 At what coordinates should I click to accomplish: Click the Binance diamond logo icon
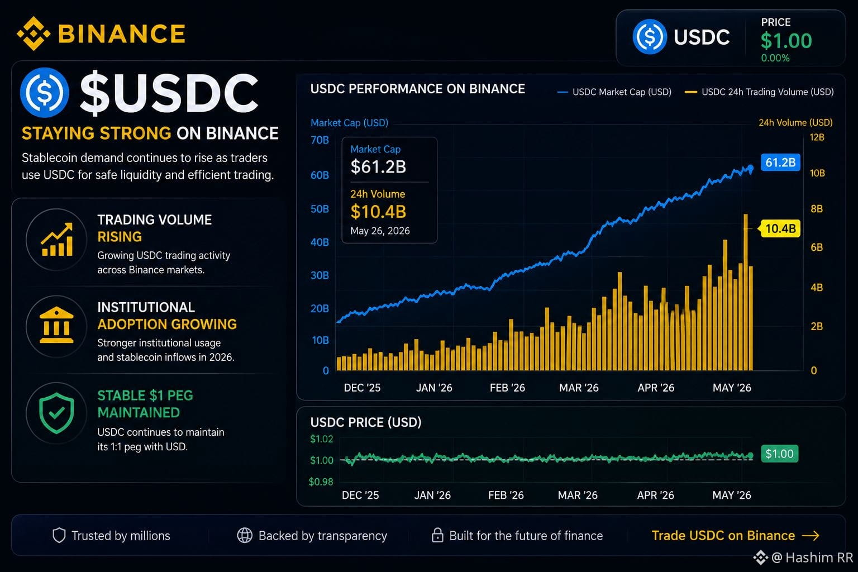(x=34, y=34)
